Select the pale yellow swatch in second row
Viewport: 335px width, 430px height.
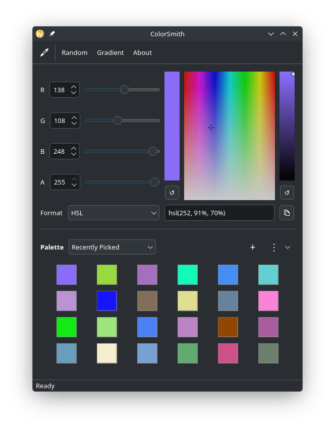[x=188, y=301]
